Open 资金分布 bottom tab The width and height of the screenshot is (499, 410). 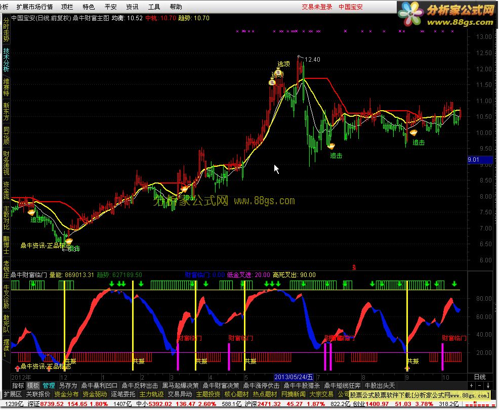coord(66,394)
